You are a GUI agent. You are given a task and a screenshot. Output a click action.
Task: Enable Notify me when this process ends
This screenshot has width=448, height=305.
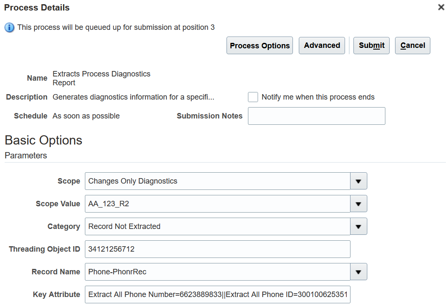click(253, 97)
